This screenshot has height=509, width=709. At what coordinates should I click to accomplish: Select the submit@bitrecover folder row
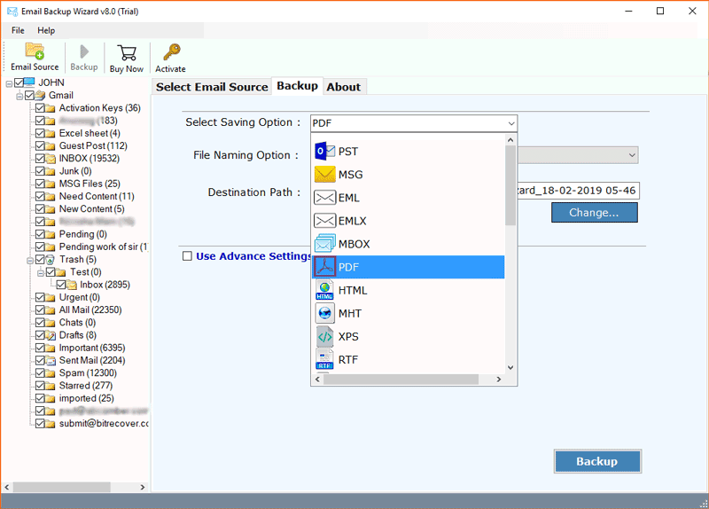pyautogui.click(x=104, y=424)
